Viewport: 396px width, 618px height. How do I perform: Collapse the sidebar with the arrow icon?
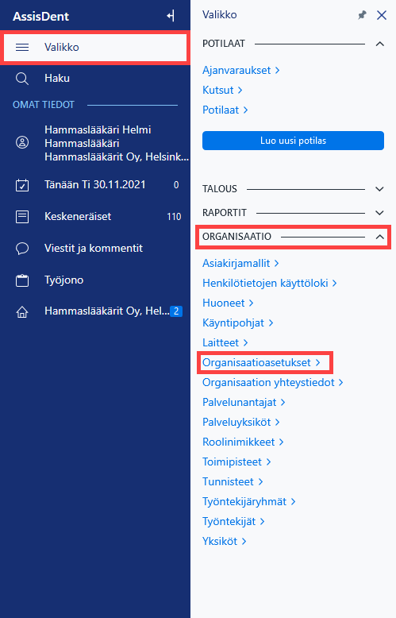tap(171, 16)
